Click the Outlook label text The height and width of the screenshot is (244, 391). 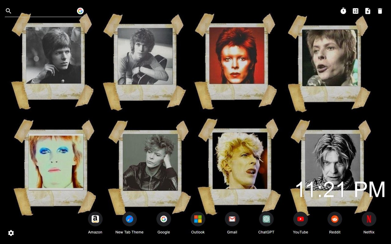coord(198,232)
